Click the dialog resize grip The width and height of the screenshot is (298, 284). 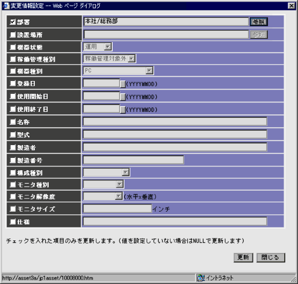click(x=293, y=279)
